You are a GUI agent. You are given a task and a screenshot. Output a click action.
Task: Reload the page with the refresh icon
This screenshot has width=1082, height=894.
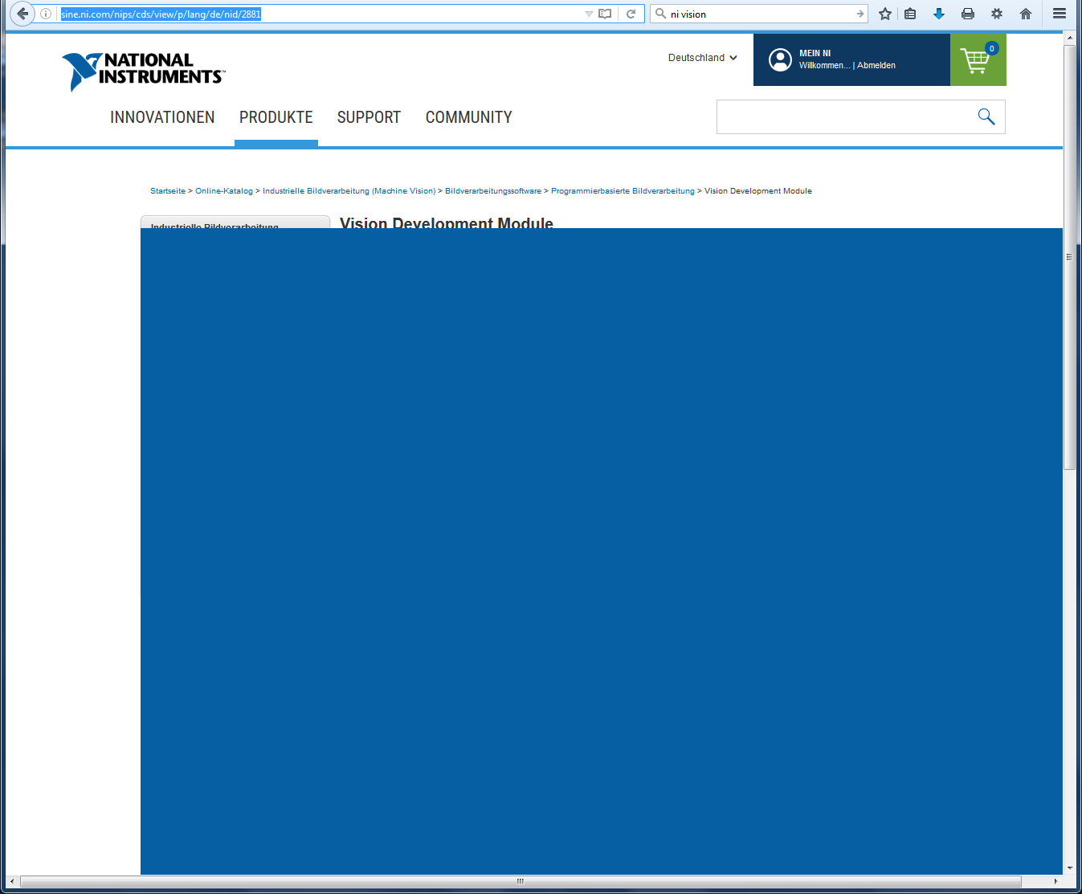click(631, 14)
